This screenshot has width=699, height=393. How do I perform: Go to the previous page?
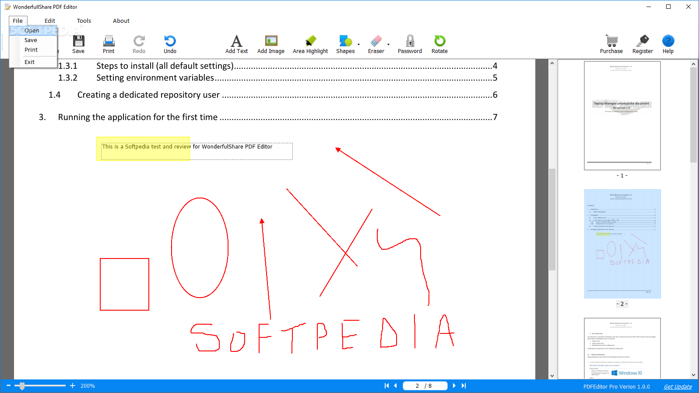point(396,386)
